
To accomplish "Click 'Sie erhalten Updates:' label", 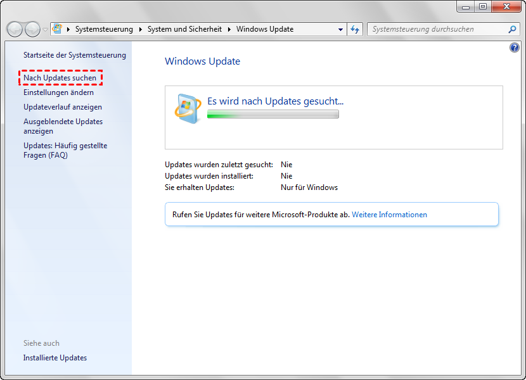I will pyautogui.click(x=199, y=187).
